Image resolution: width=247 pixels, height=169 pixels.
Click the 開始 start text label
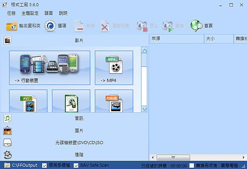[x=179, y=26]
